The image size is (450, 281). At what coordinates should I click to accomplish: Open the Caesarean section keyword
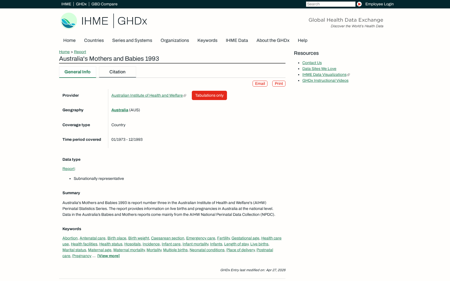tap(168, 238)
